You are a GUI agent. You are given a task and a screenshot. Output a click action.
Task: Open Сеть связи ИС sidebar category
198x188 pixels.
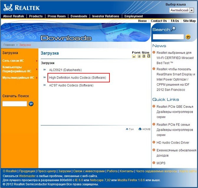pyautogui.click(x=13, y=61)
